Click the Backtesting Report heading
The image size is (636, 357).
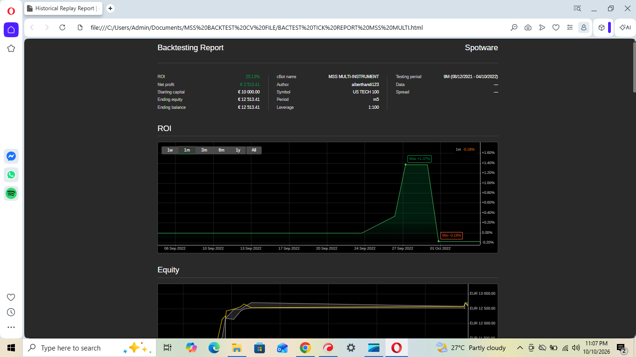point(190,47)
